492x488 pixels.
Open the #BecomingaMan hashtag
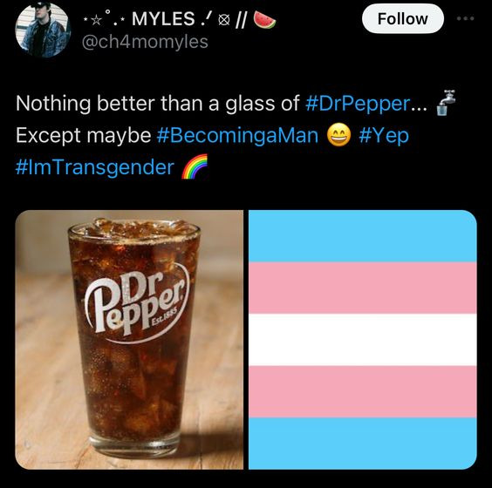pos(237,135)
